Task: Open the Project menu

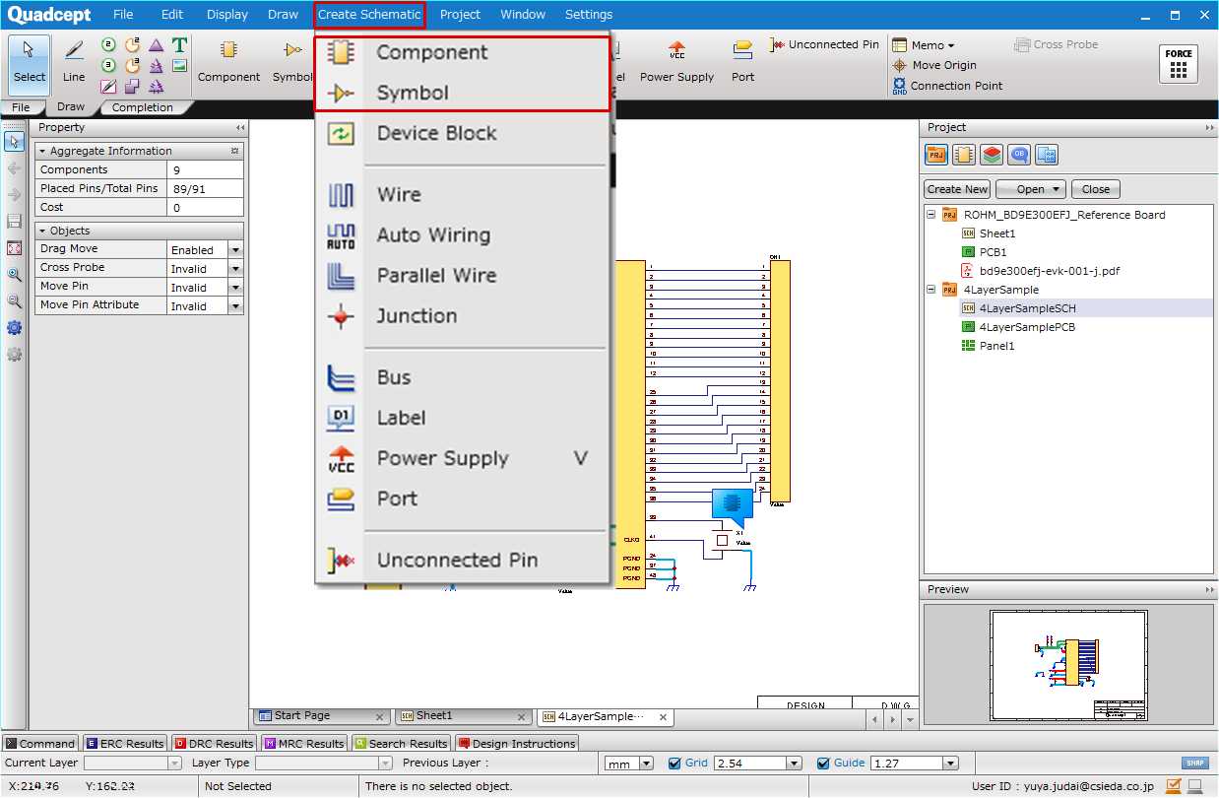Action: [460, 15]
